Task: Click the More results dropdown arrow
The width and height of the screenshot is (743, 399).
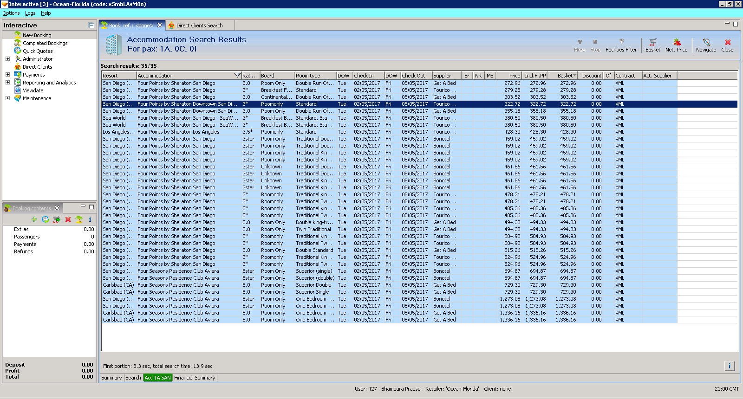Action: pyautogui.click(x=580, y=45)
